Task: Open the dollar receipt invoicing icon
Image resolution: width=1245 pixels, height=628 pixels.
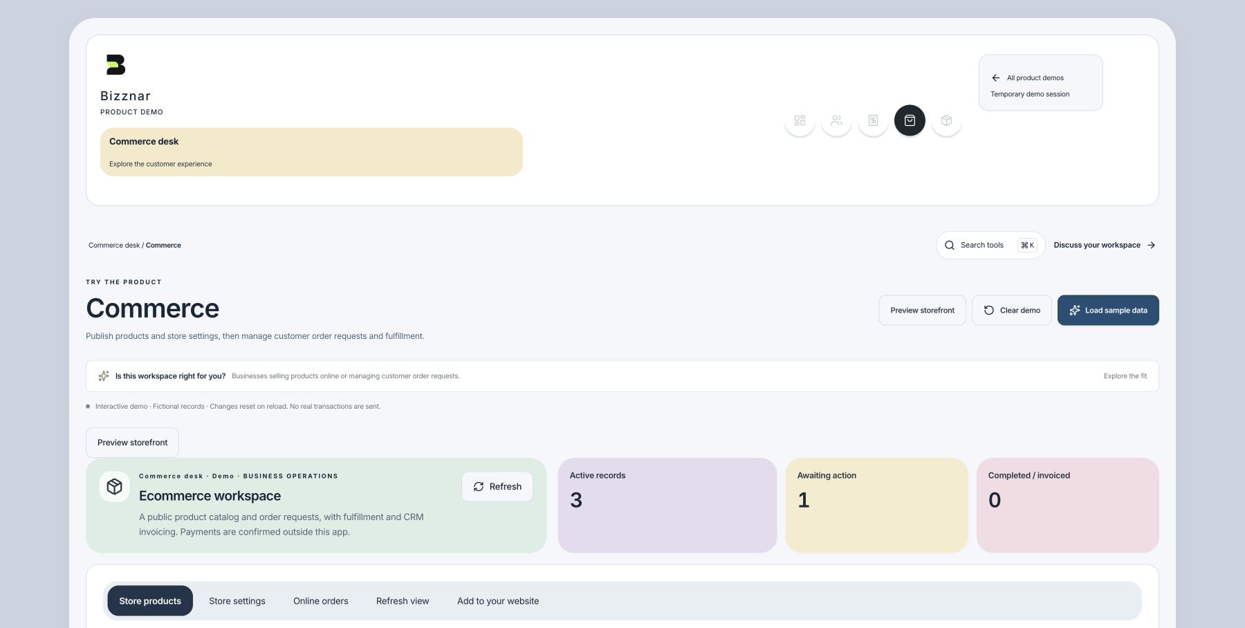Action: (x=873, y=120)
